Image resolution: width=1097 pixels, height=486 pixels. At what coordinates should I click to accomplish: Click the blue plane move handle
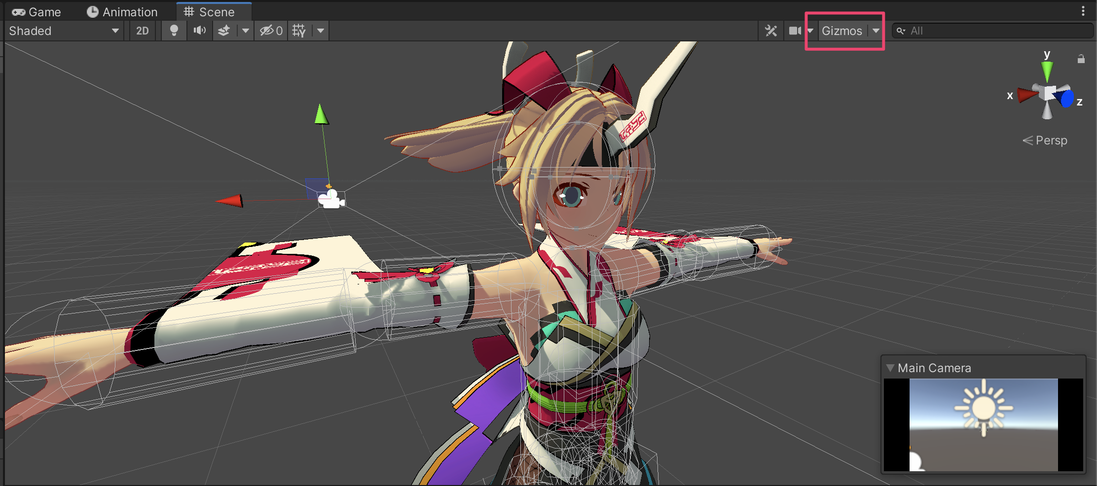pyautogui.click(x=316, y=188)
